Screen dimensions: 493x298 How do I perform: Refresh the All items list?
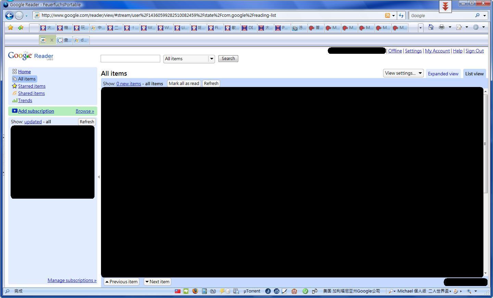pos(211,83)
